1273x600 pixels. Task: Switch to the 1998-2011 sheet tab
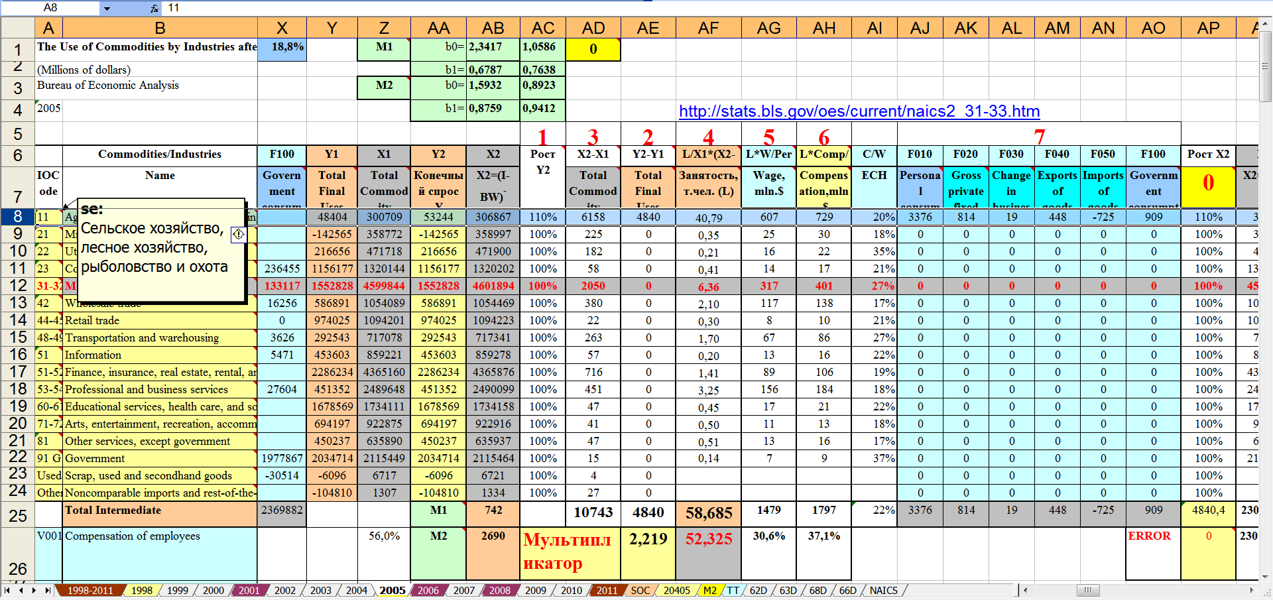[90, 590]
